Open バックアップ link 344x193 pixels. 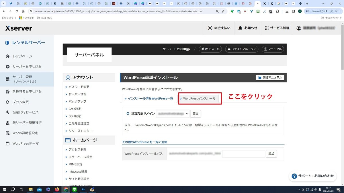coord(77,102)
